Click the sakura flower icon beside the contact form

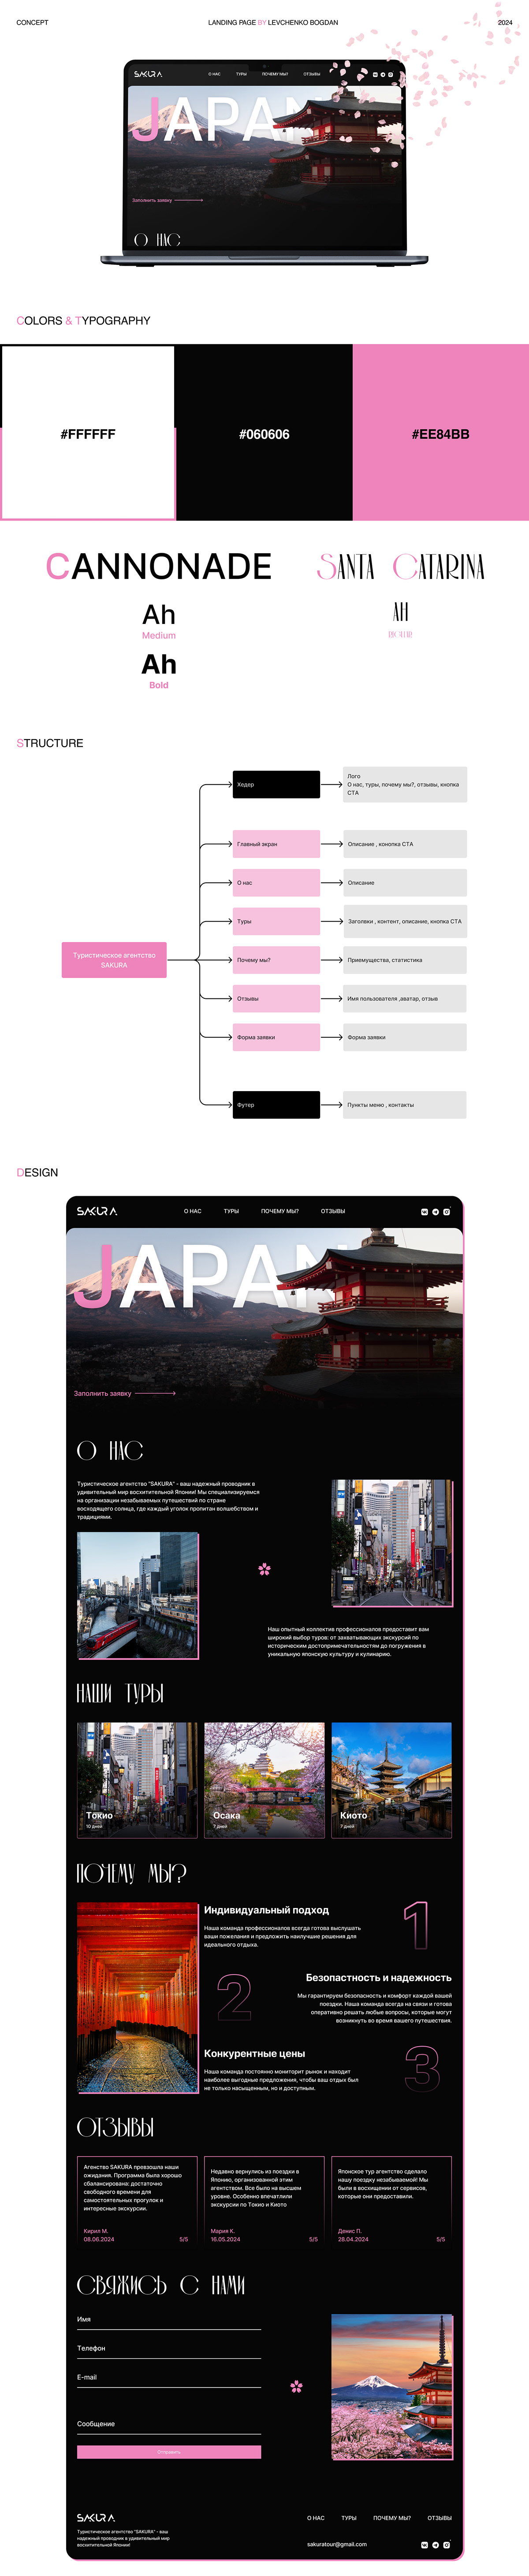pos(296,2386)
